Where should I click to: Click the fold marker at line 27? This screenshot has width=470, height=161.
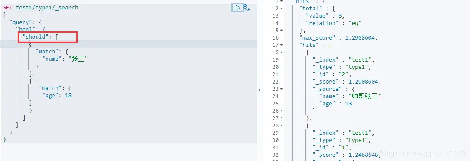(281, 118)
